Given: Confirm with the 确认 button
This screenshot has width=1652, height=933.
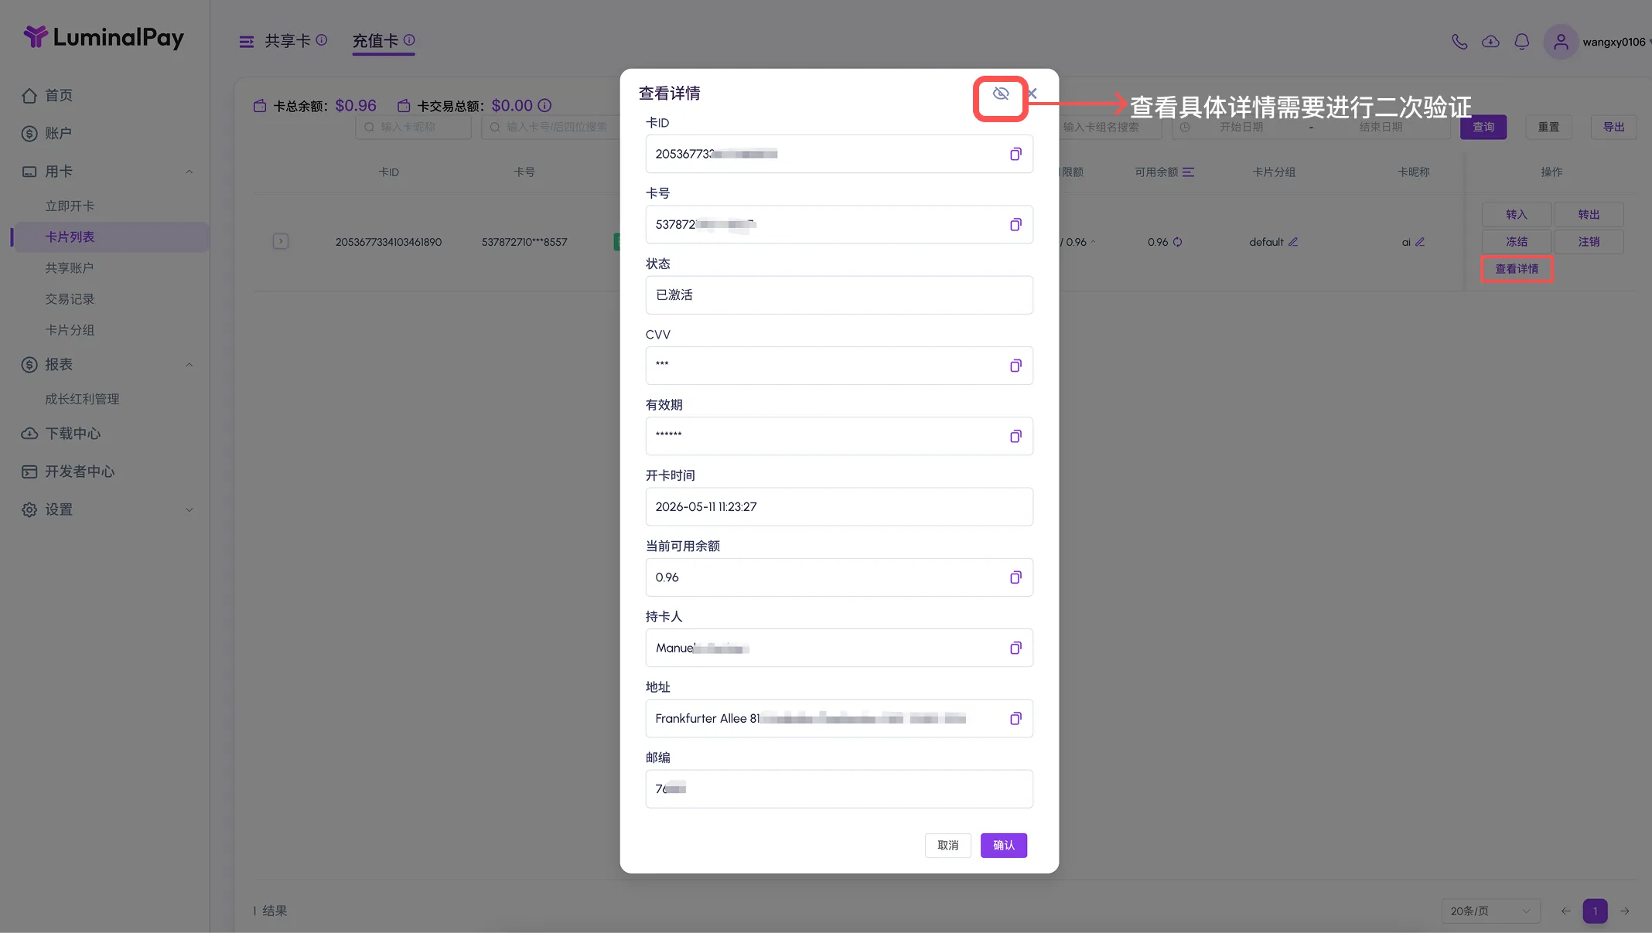Looking at the screenshot, I should tap(1003, 845).
